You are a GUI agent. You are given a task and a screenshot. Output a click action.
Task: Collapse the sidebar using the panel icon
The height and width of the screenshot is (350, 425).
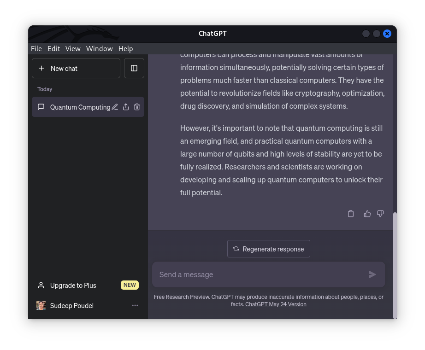134,68
